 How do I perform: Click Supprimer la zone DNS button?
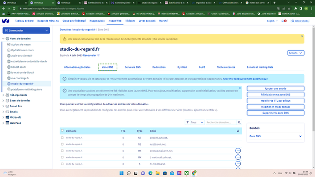[276, 113]
